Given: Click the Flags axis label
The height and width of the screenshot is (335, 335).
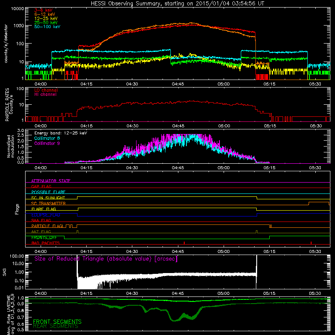Looking at the screenshot, I should [x=17, y=209].
